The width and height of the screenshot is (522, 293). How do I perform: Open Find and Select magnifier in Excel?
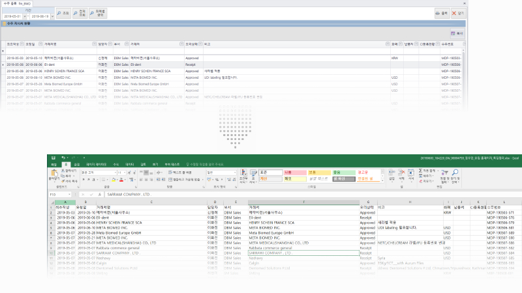click(455, 176)
